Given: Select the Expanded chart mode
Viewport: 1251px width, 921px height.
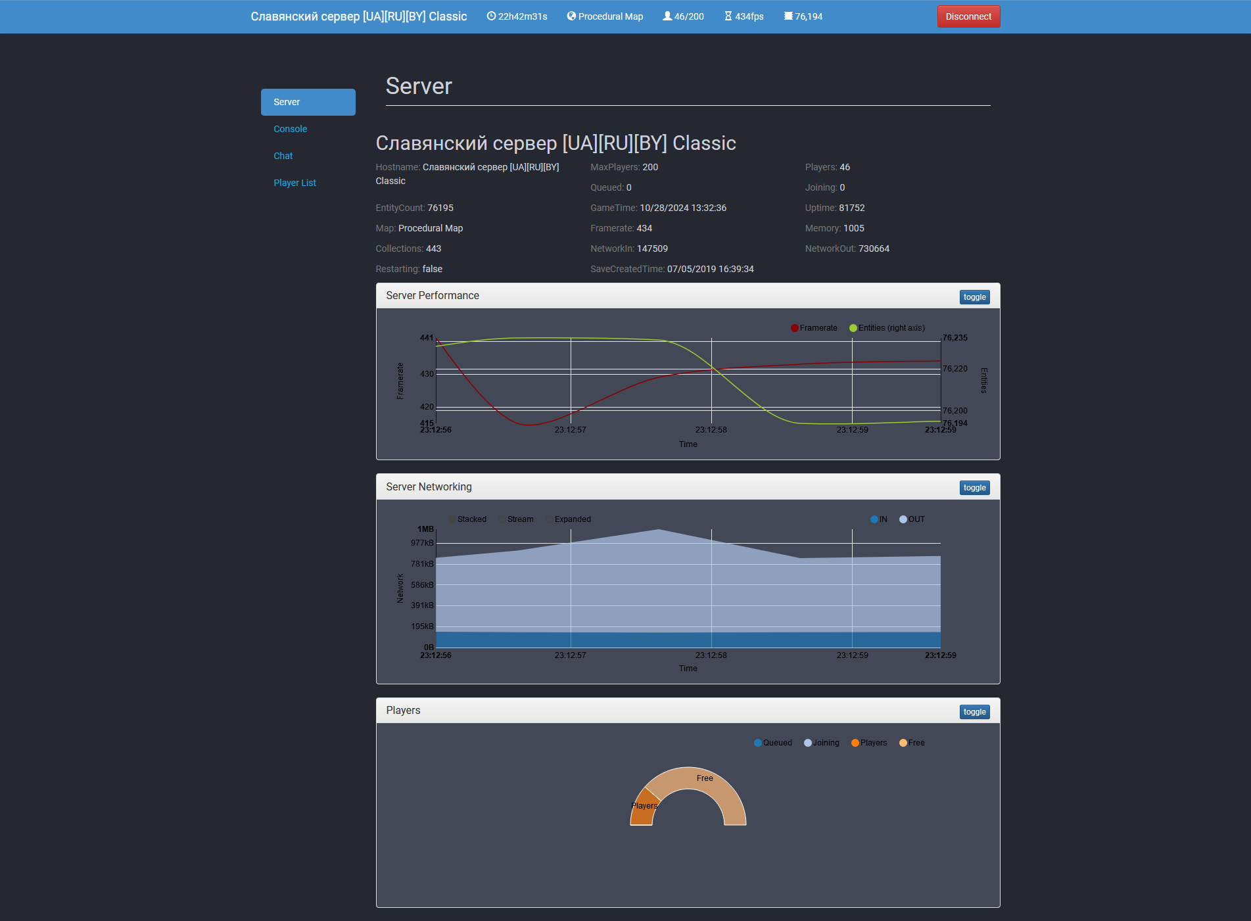Looking at the screenshot, I should tap(550, 519).
